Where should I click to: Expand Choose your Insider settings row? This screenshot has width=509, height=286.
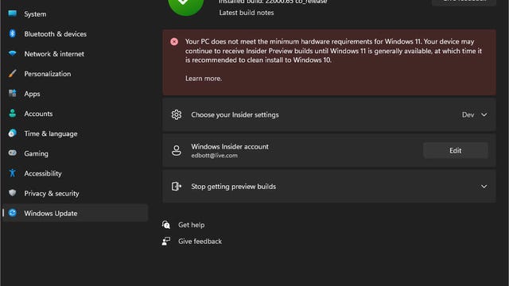click(x=329, y=114)
